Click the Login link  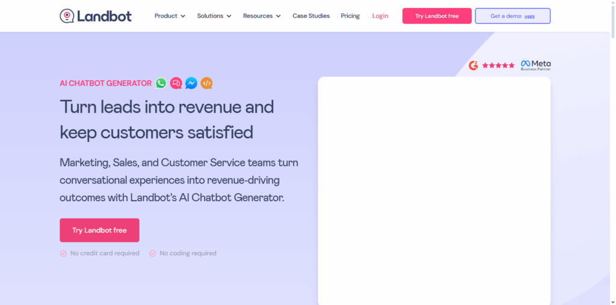coord(380,16)
